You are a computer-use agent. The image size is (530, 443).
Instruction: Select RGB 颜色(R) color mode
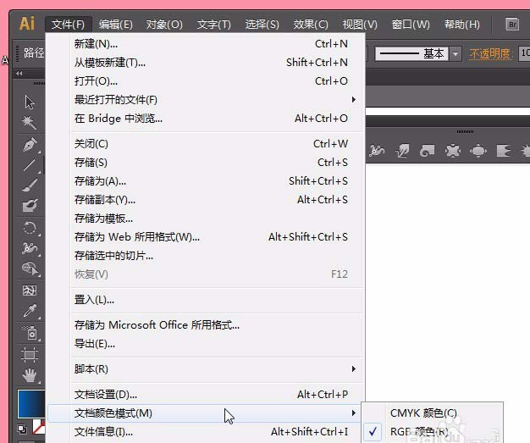click(x=433, y=431)
